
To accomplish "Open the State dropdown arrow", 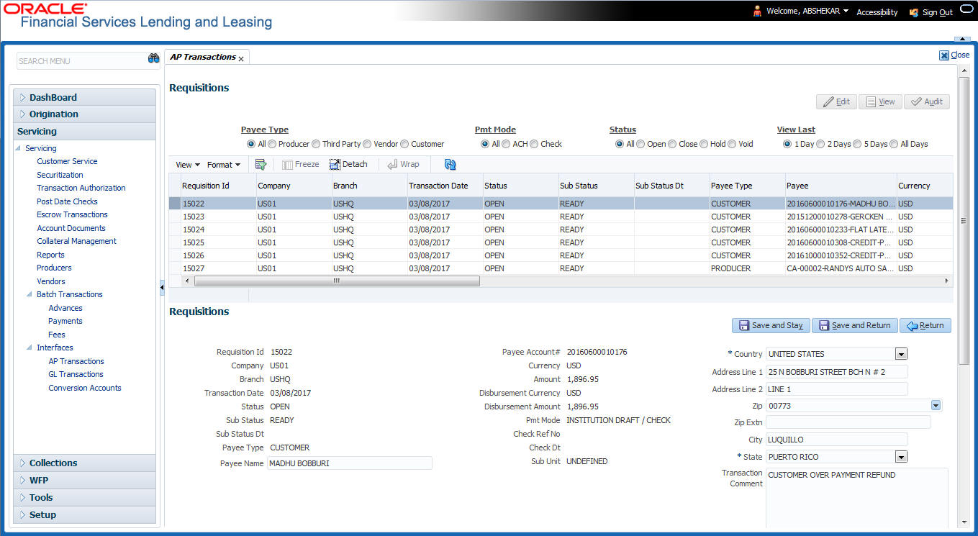I will tap(901, 457).
